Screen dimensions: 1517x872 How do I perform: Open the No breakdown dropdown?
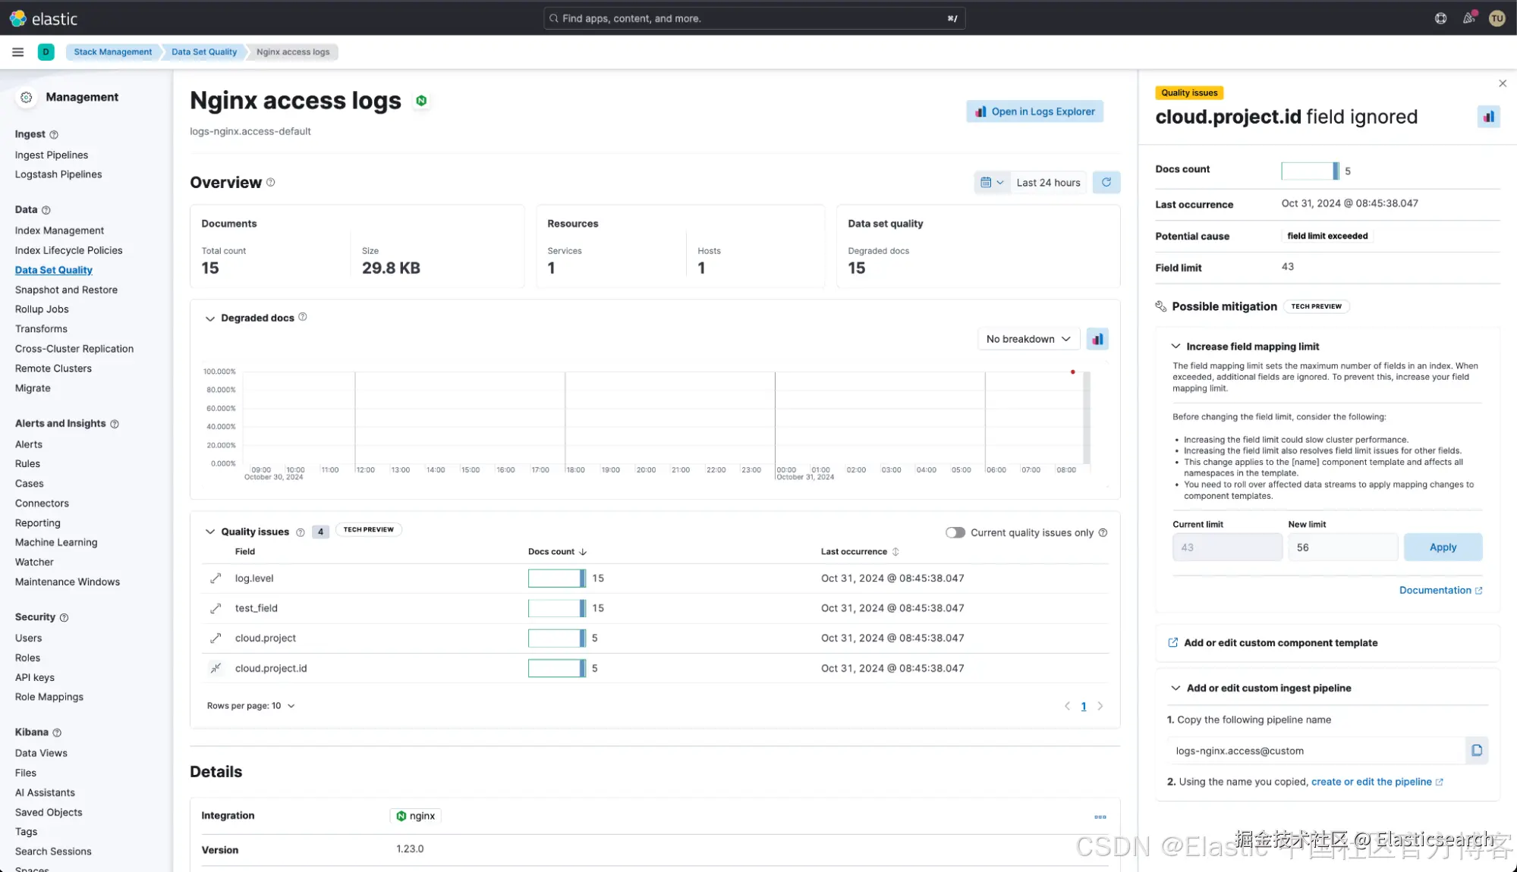1028,339
